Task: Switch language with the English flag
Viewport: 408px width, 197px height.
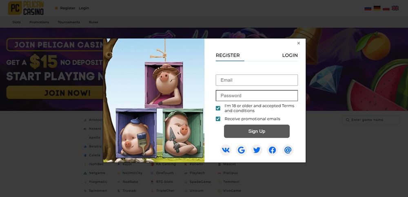Action: tap(395, 8)
